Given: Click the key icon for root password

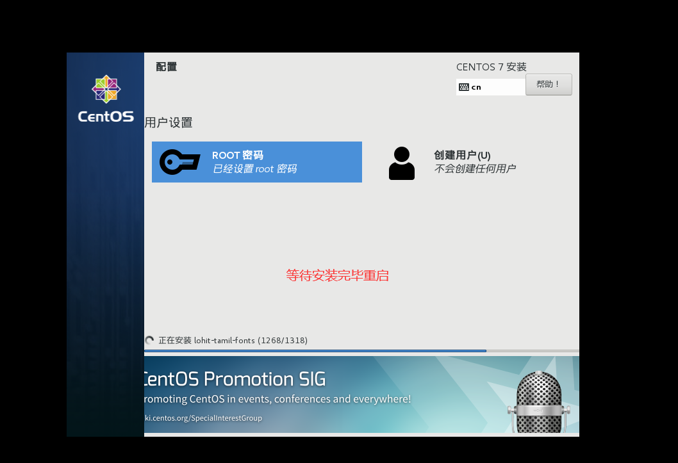Looking at the screenshot, I should (180, 162).
